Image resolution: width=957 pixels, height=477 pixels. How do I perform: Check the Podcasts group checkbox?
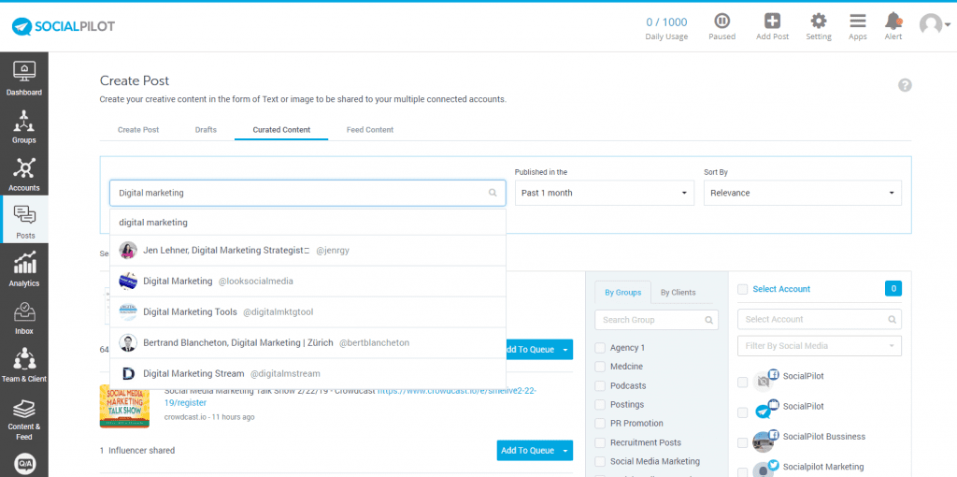click(x=600, y=386)
